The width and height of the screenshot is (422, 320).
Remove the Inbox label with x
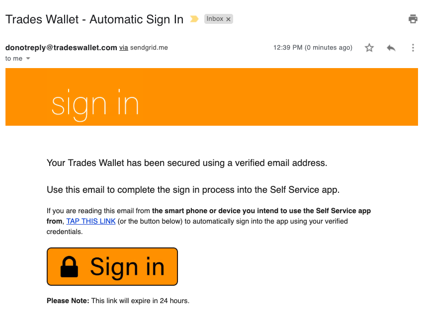(229, 19)
